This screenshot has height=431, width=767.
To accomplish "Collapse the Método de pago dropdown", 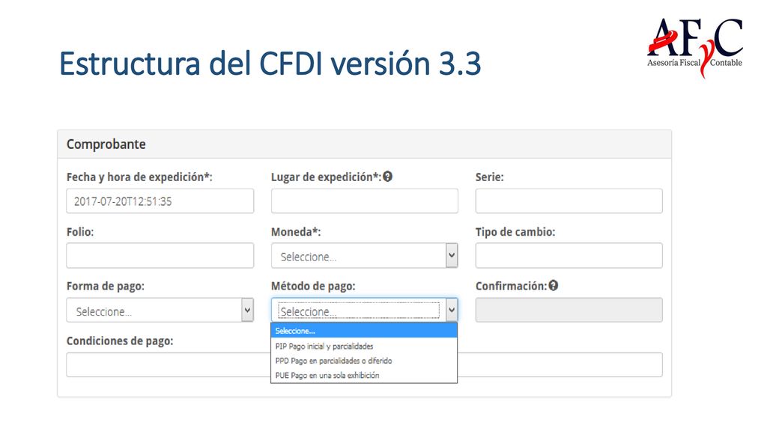I will (x=365, y=311).
